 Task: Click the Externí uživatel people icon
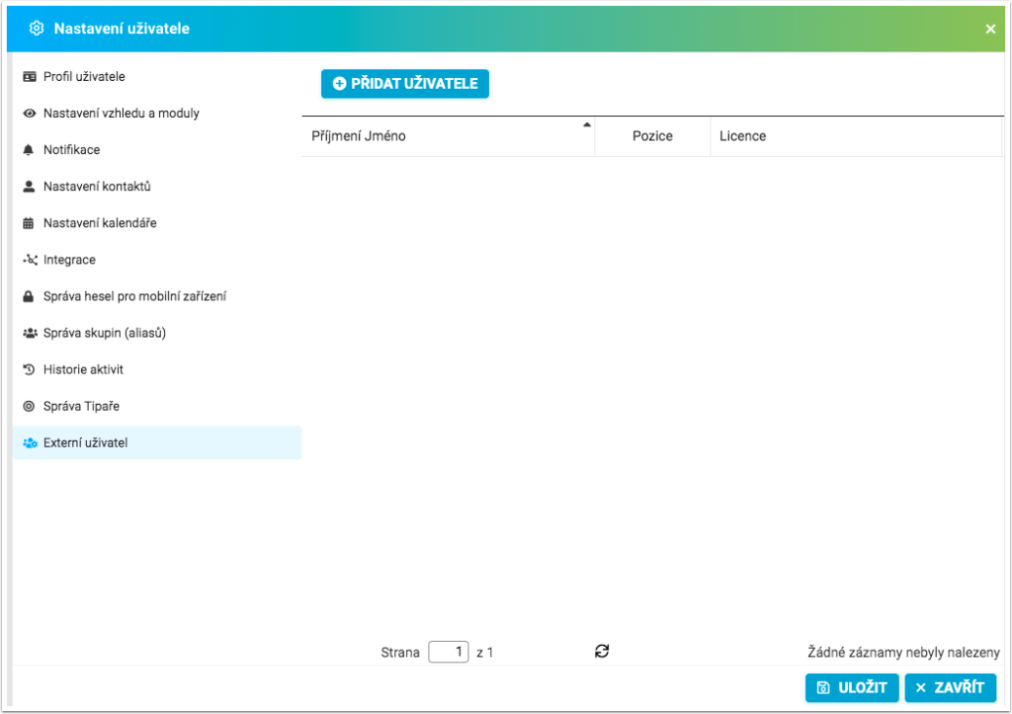(x=30, y=443)
